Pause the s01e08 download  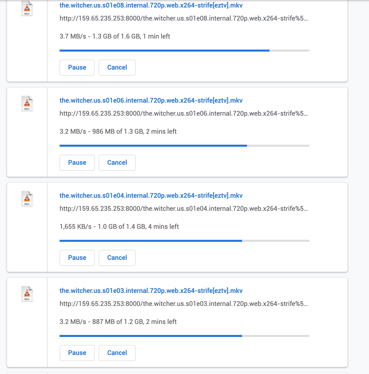click(77, 68)
